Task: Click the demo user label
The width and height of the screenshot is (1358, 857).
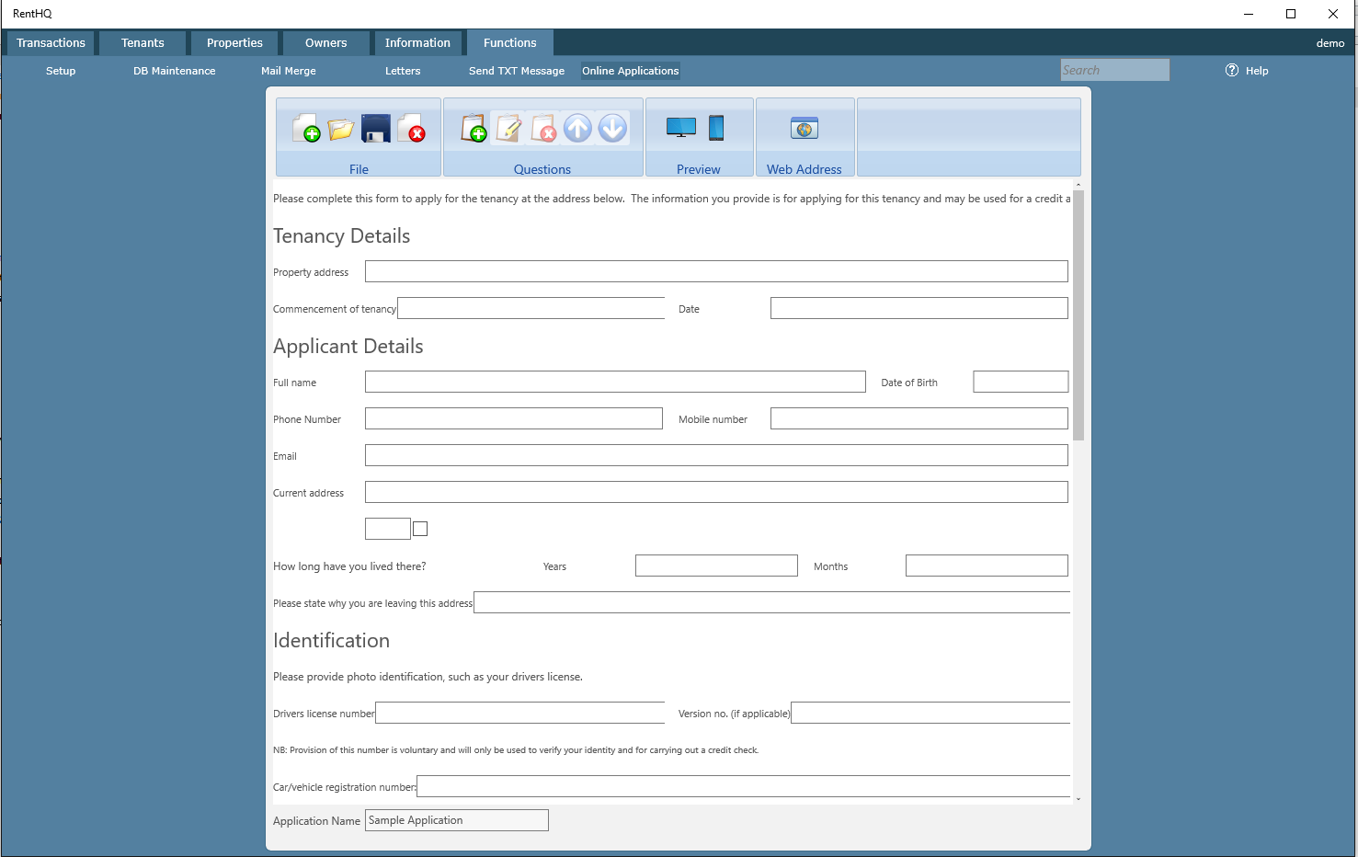Action: pyautogui.click(x=1329, y=43)
